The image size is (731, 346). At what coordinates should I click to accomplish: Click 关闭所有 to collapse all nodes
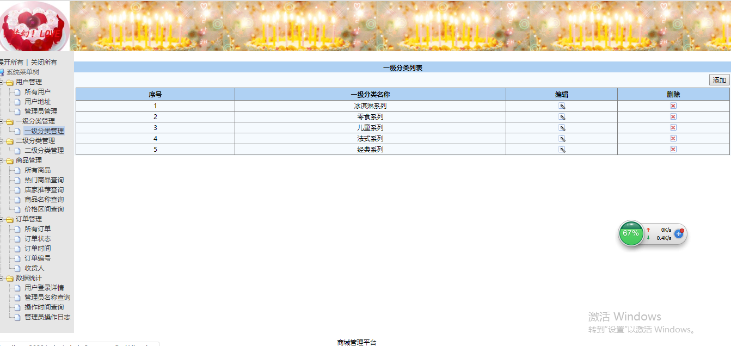44,63
